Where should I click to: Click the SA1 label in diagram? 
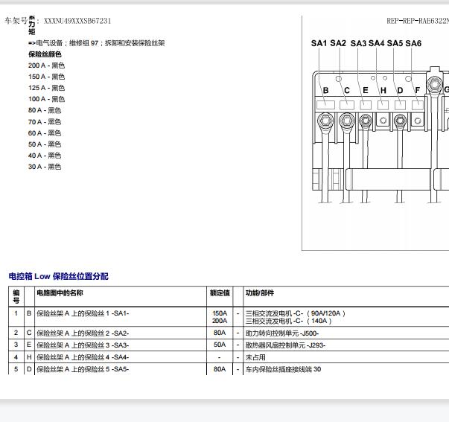click(x=319, y=43)
